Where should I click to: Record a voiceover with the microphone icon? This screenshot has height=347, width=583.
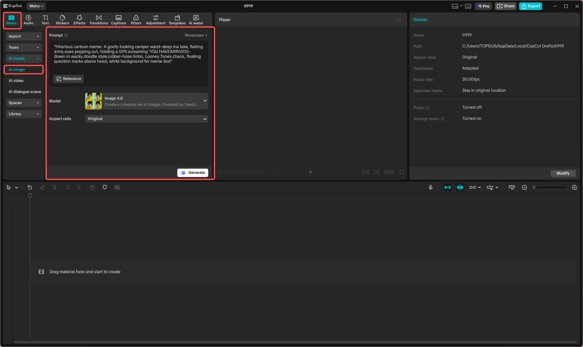click(430, 187)
